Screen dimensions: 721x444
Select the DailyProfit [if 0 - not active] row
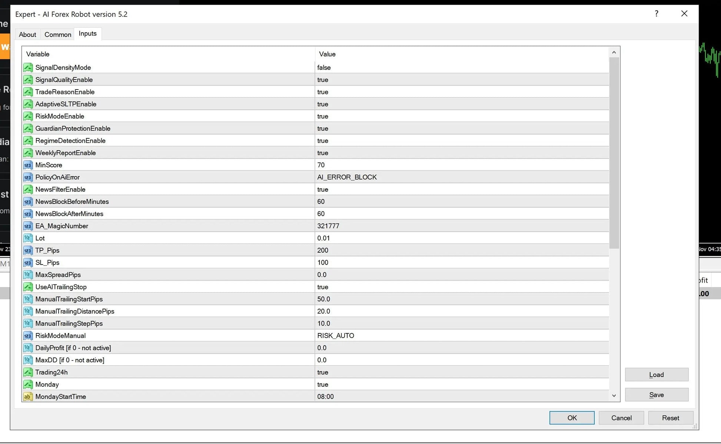[x=316, y=348]
